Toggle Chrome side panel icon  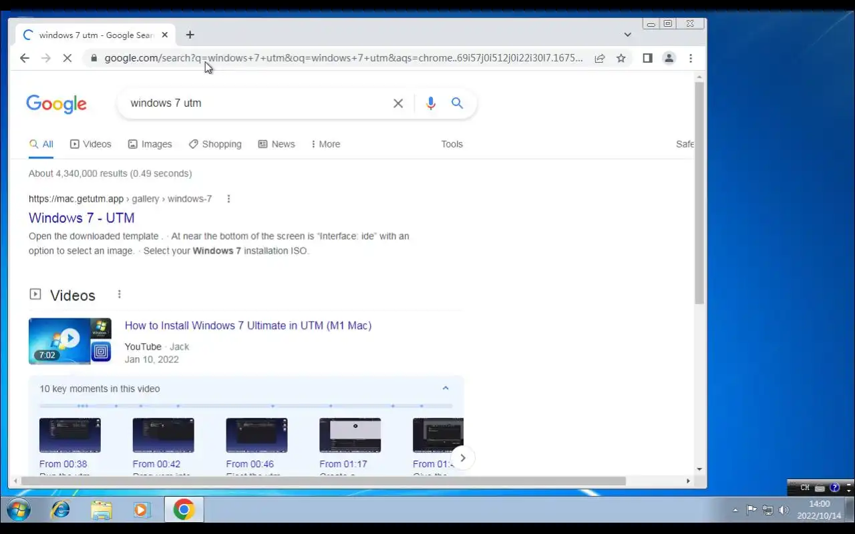[x=647, y=58]
